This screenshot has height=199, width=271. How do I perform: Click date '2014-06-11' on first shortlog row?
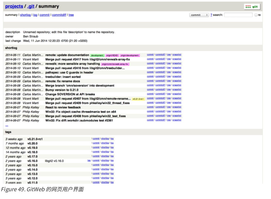(13, 55)
